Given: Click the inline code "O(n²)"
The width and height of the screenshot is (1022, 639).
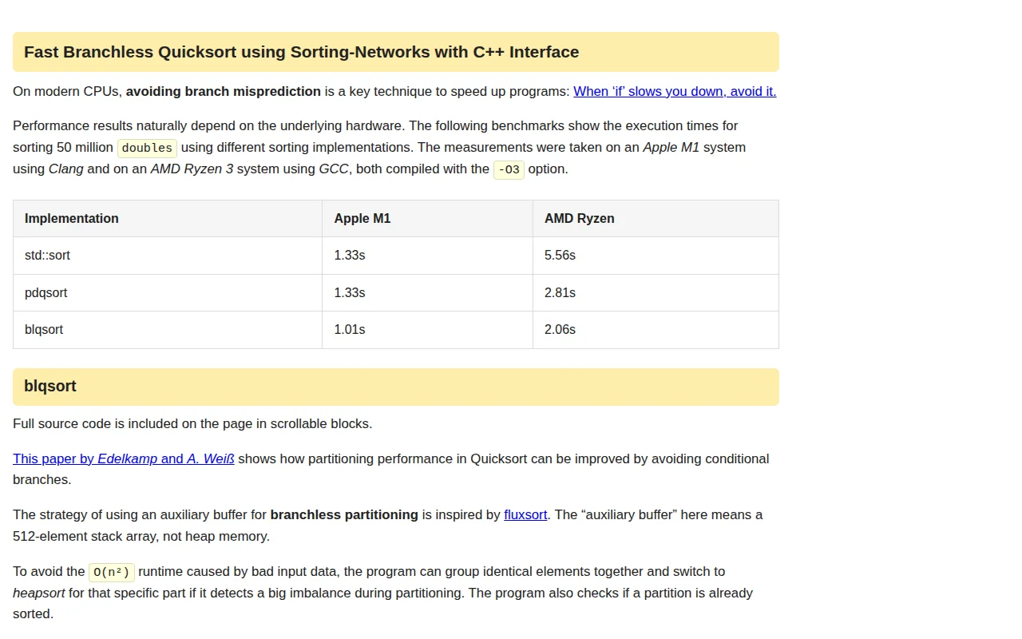Looking at the screenshot, I should pos(112,572).
